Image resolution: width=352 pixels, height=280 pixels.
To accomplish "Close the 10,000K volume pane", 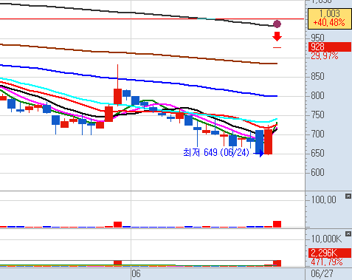I will (x=348, y=233).
